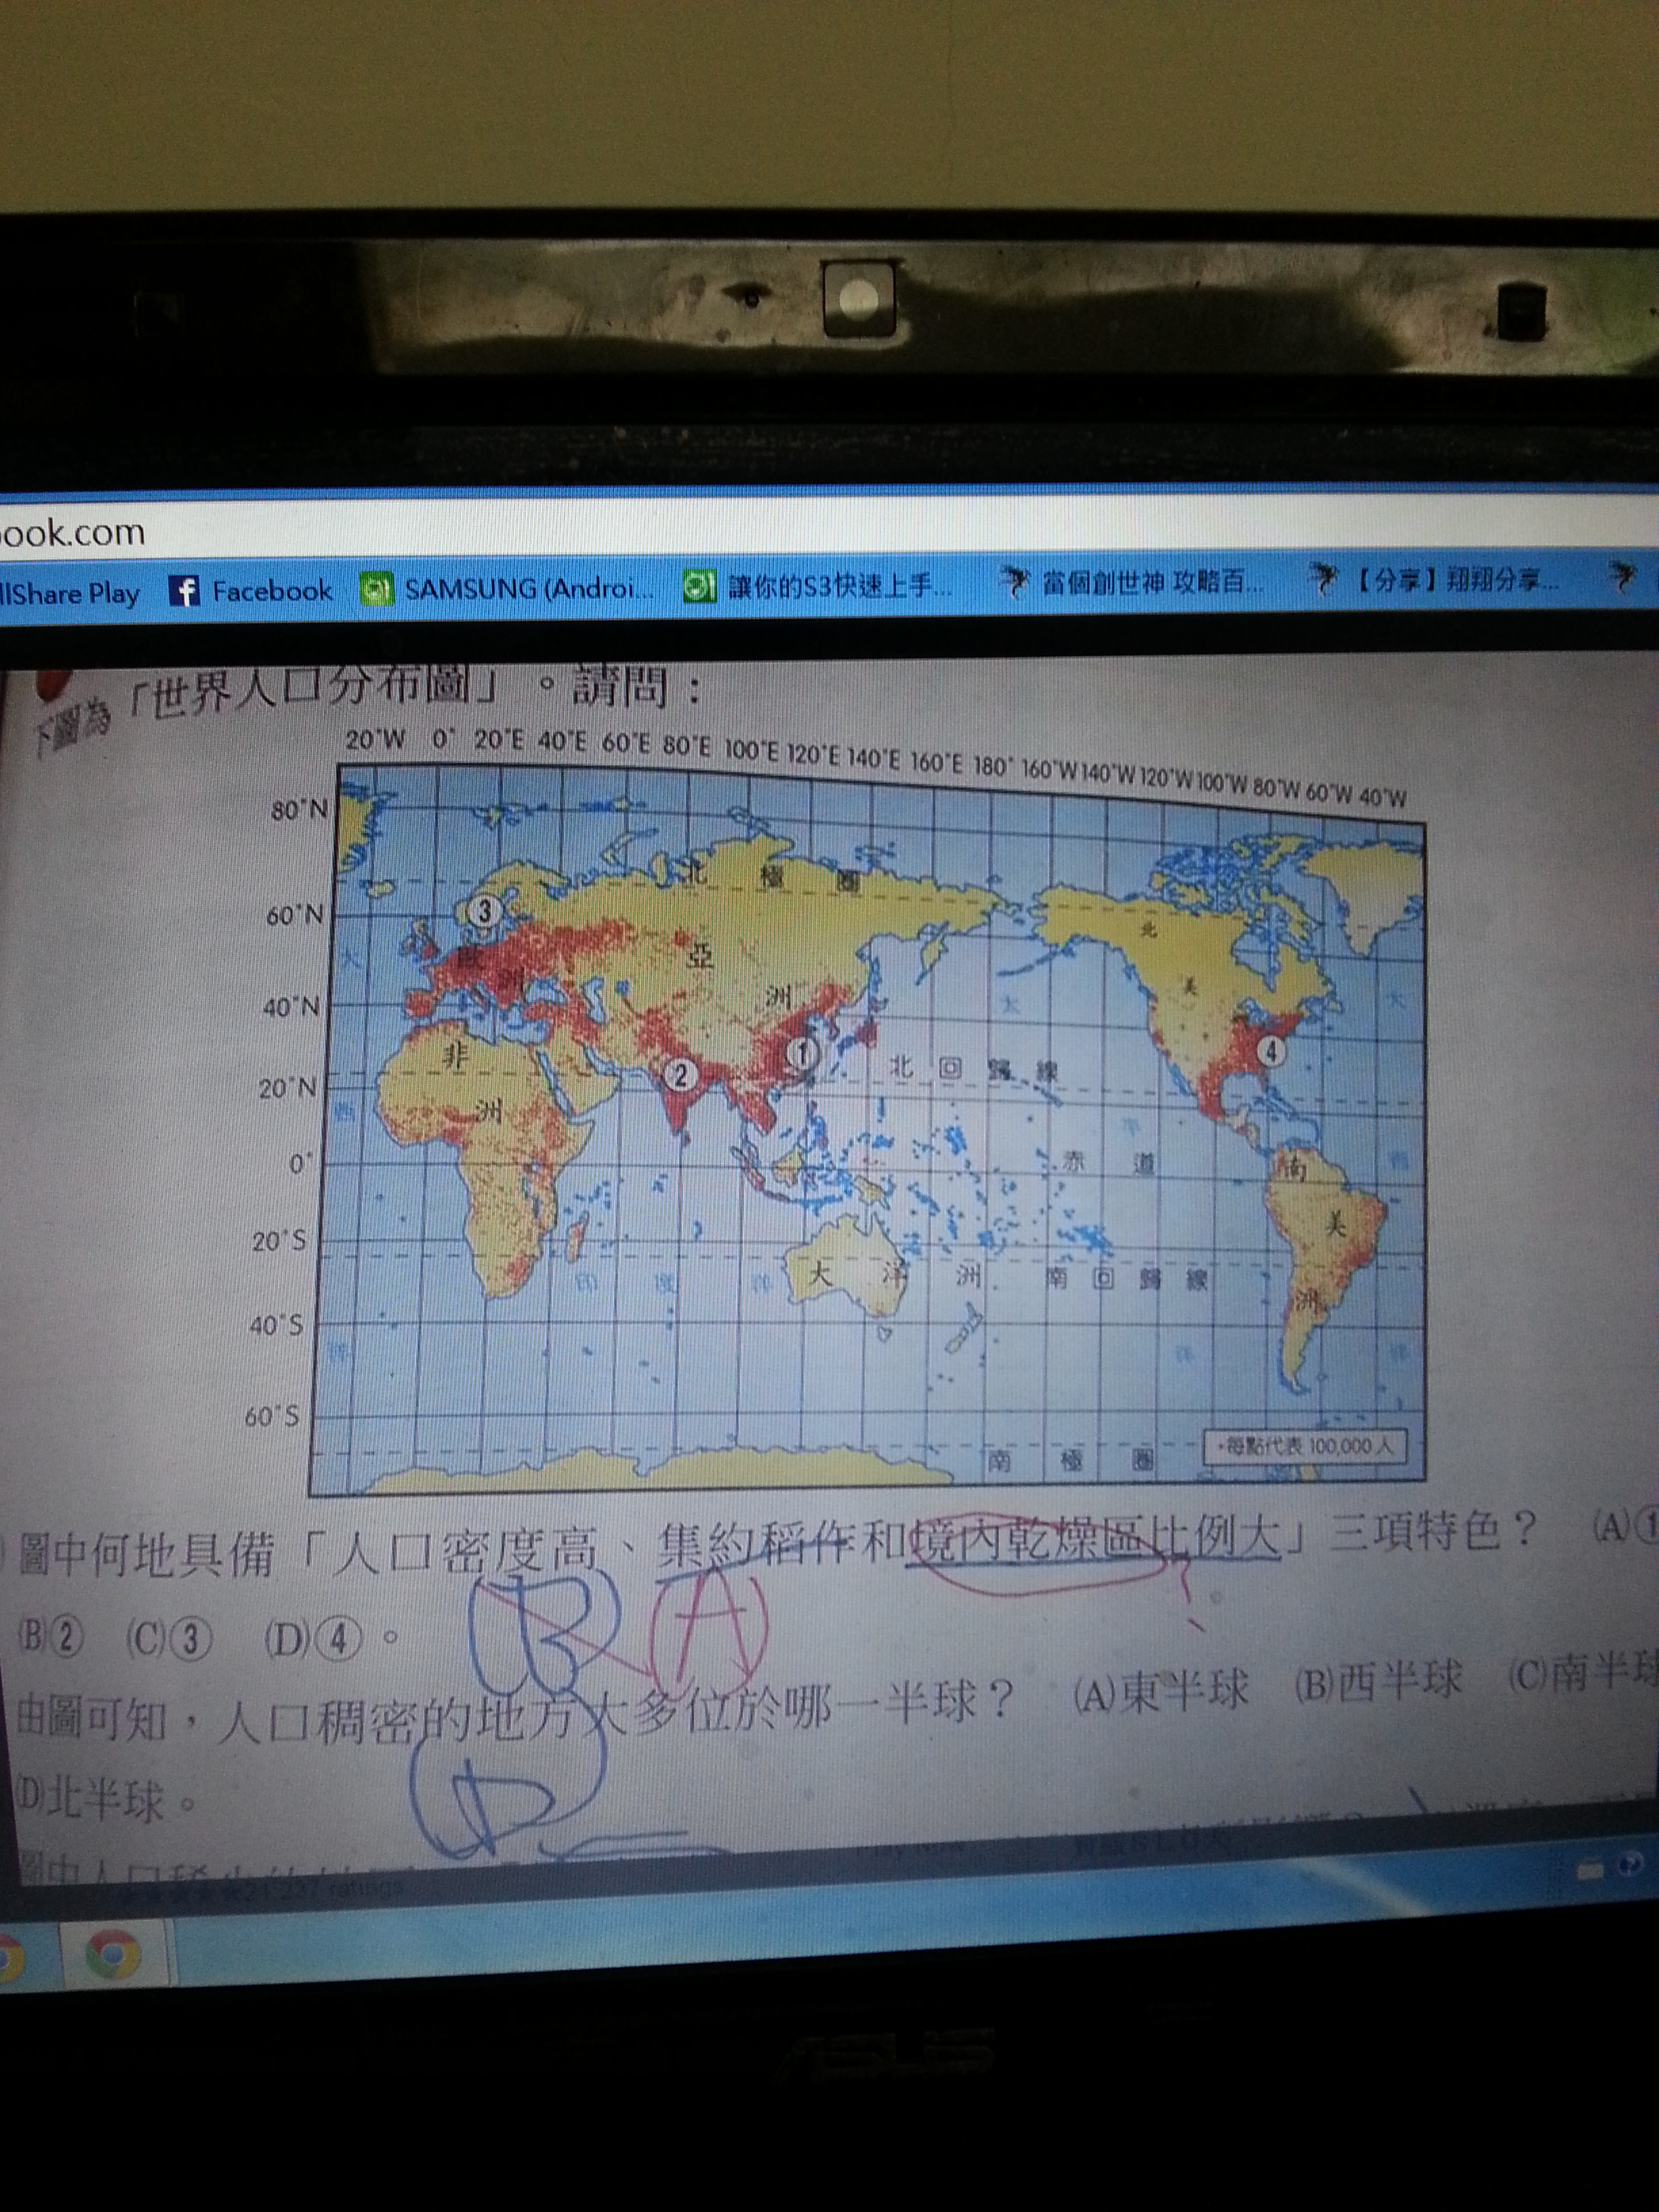Click the bird icon before 【分享】翔翔分享

pyautogui.click(x=1324, y=577)
